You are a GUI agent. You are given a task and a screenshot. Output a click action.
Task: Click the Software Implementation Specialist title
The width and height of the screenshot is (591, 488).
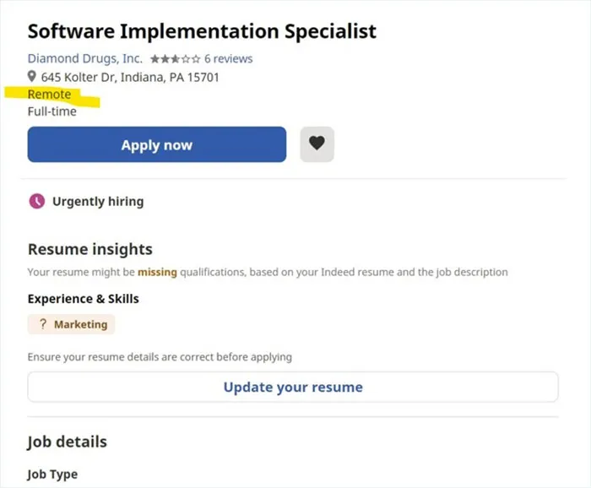point(202,31)
